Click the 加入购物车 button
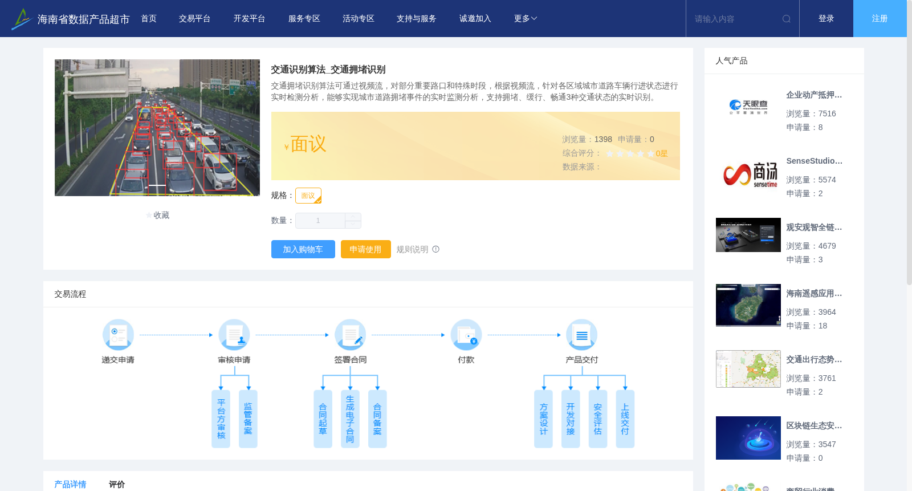The width and height of the screenshot is (912, 491). click(x=303, y=249)
